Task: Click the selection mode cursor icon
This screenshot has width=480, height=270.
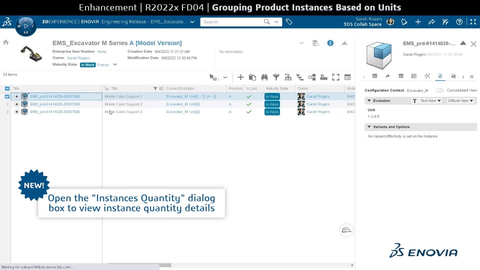Action: click(213, 77)
